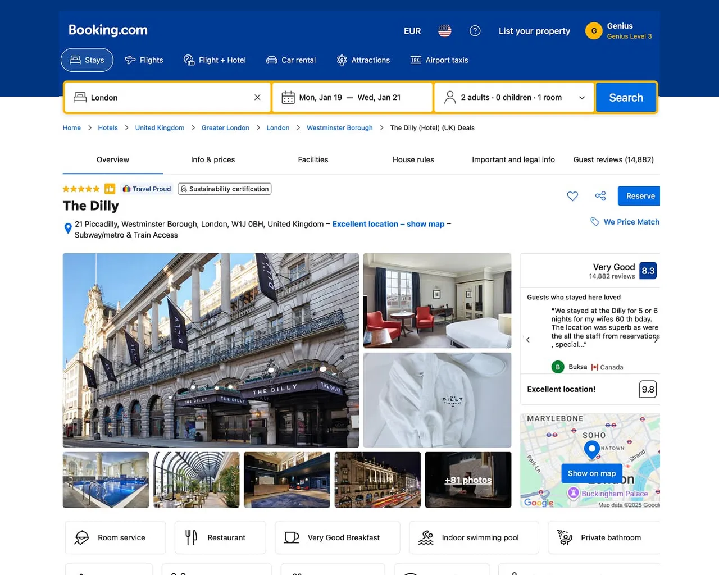Open the glass-roofed conservatory thumbnail
The image size is (719, 575).
click(197, 480)
